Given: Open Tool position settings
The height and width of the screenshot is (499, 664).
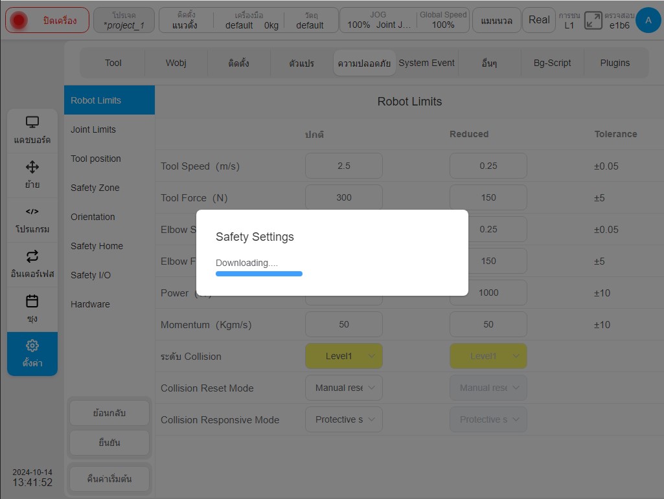Looking at the screenshot, I should (x=109, y=159).
